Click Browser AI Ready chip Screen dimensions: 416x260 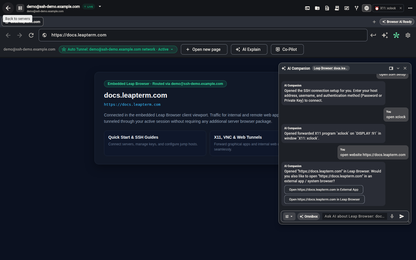coord(397,22)
